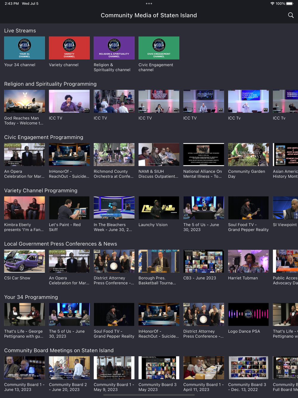This screenshot has width=298, height=398.
Task: Open That's Life - George Pettignano video
Action: [24, 314]
